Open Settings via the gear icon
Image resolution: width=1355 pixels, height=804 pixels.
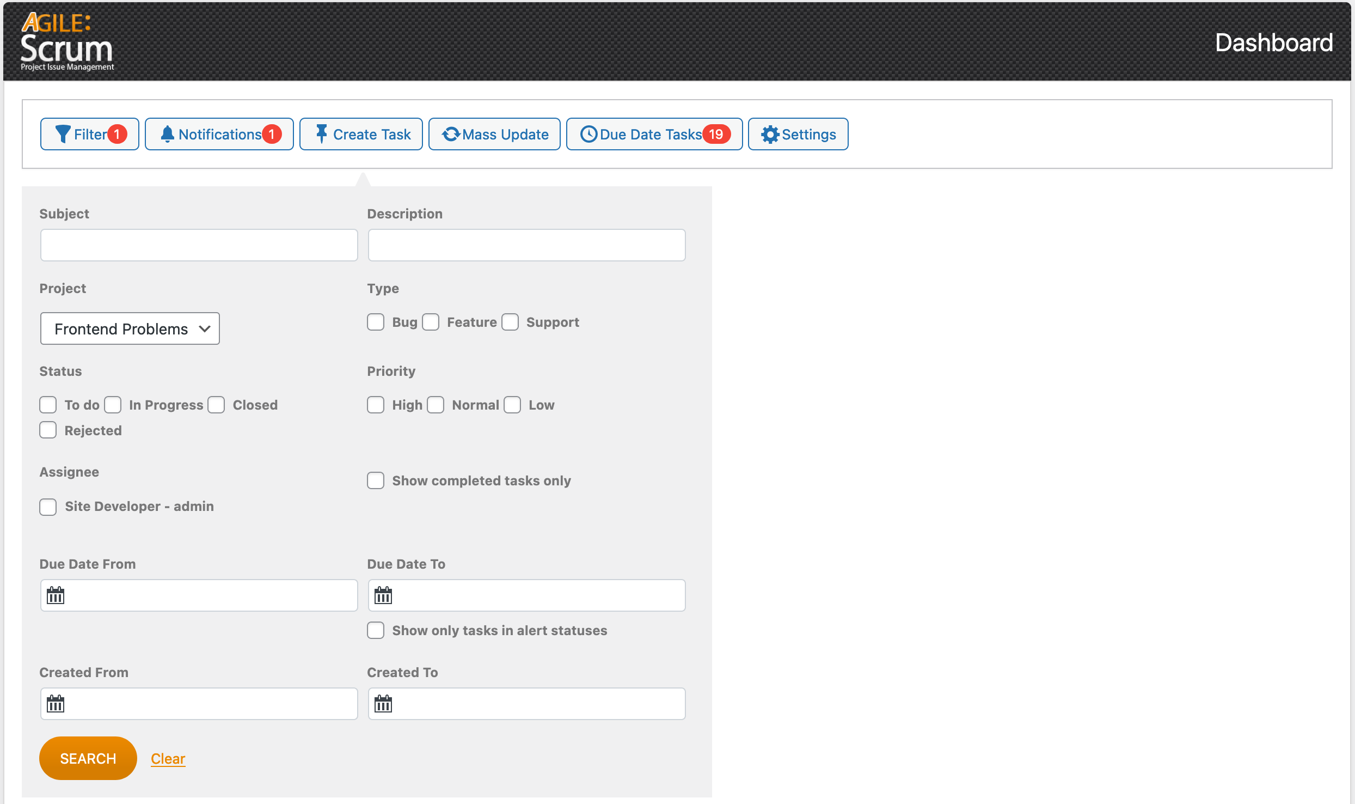(770, 134)
